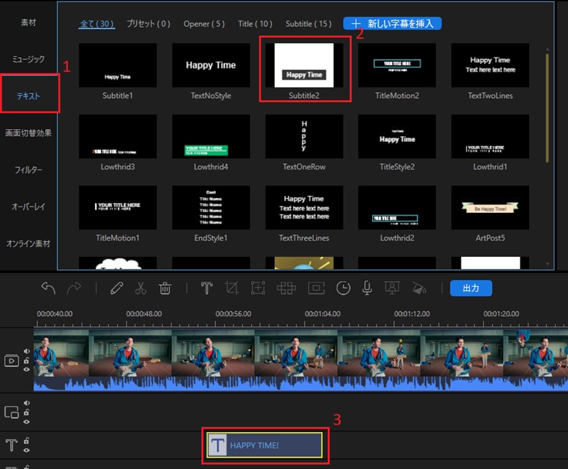Jump to the 00:01:04.00 ruler mark

[322, 314]
